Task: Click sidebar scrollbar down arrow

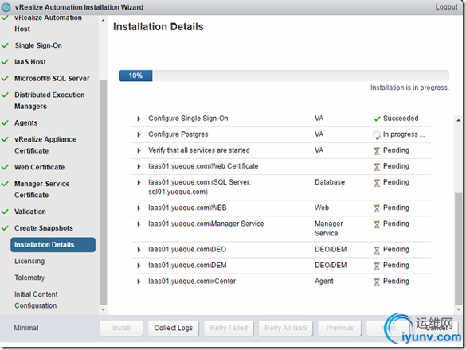Action: click(103, 310)
